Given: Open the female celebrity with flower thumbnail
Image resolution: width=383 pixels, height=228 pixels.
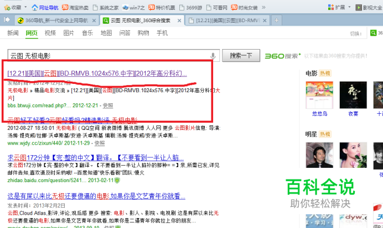Looking at the screenshot, I should pos(353,155).
